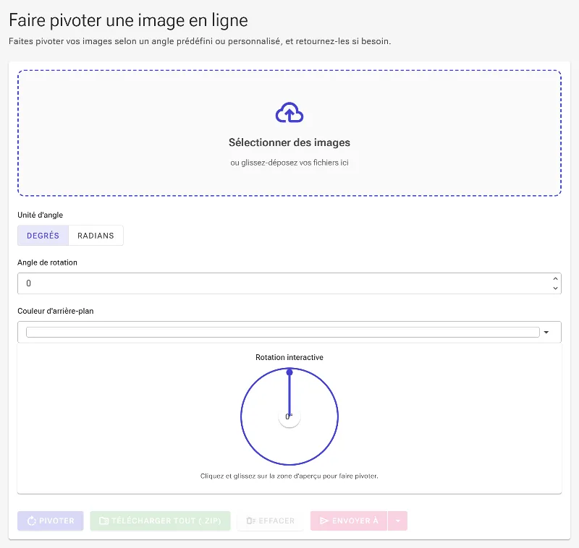
Task: Expand the ENVOYER À dropdown arrow
Action: 397,521
